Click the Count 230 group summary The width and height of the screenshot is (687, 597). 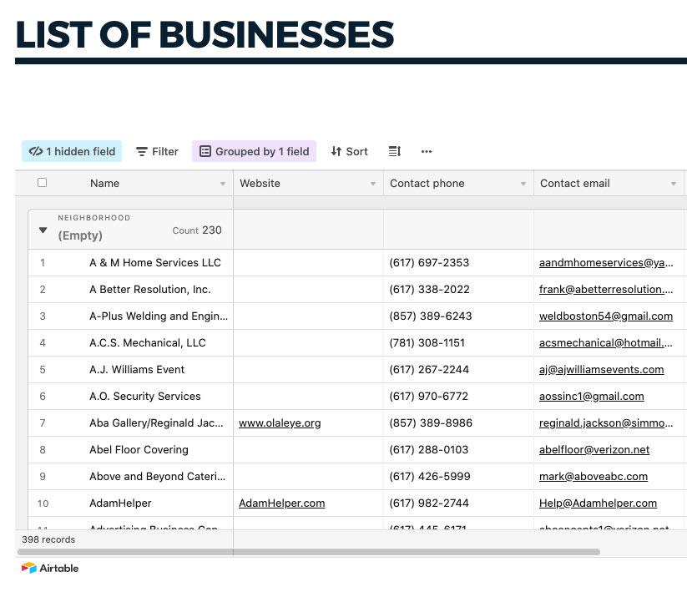coord(197,230)
